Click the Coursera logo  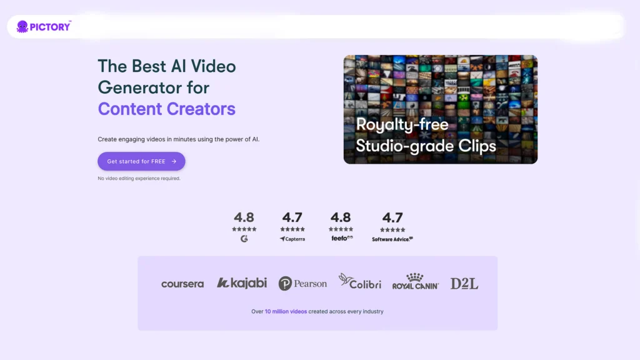click(182, 284)
